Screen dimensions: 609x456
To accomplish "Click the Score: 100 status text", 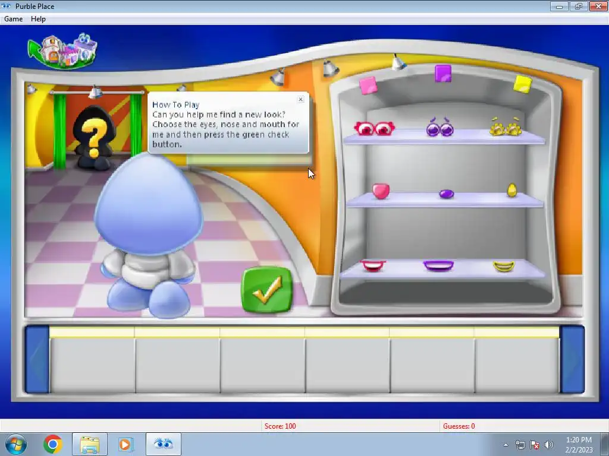I will tap(280, 426).
